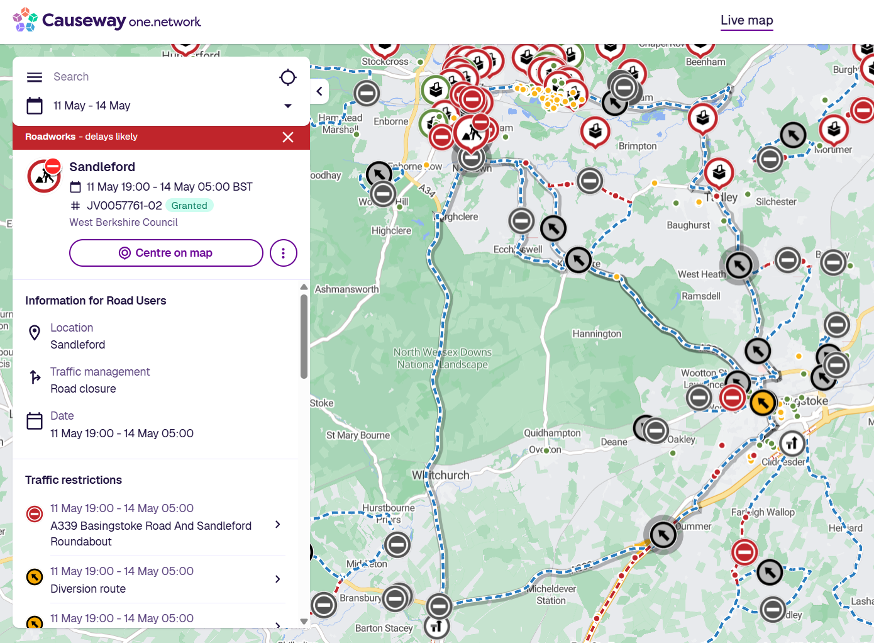Expand A339 Basingstoke Road And Sandleford Roundabout details
Image resolution: width=874 pixels, height=643 pixels.
(x=277, y=524)
